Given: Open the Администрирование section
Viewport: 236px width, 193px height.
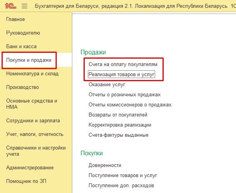Looking at the screenshot, I should (x=30, y=167).
